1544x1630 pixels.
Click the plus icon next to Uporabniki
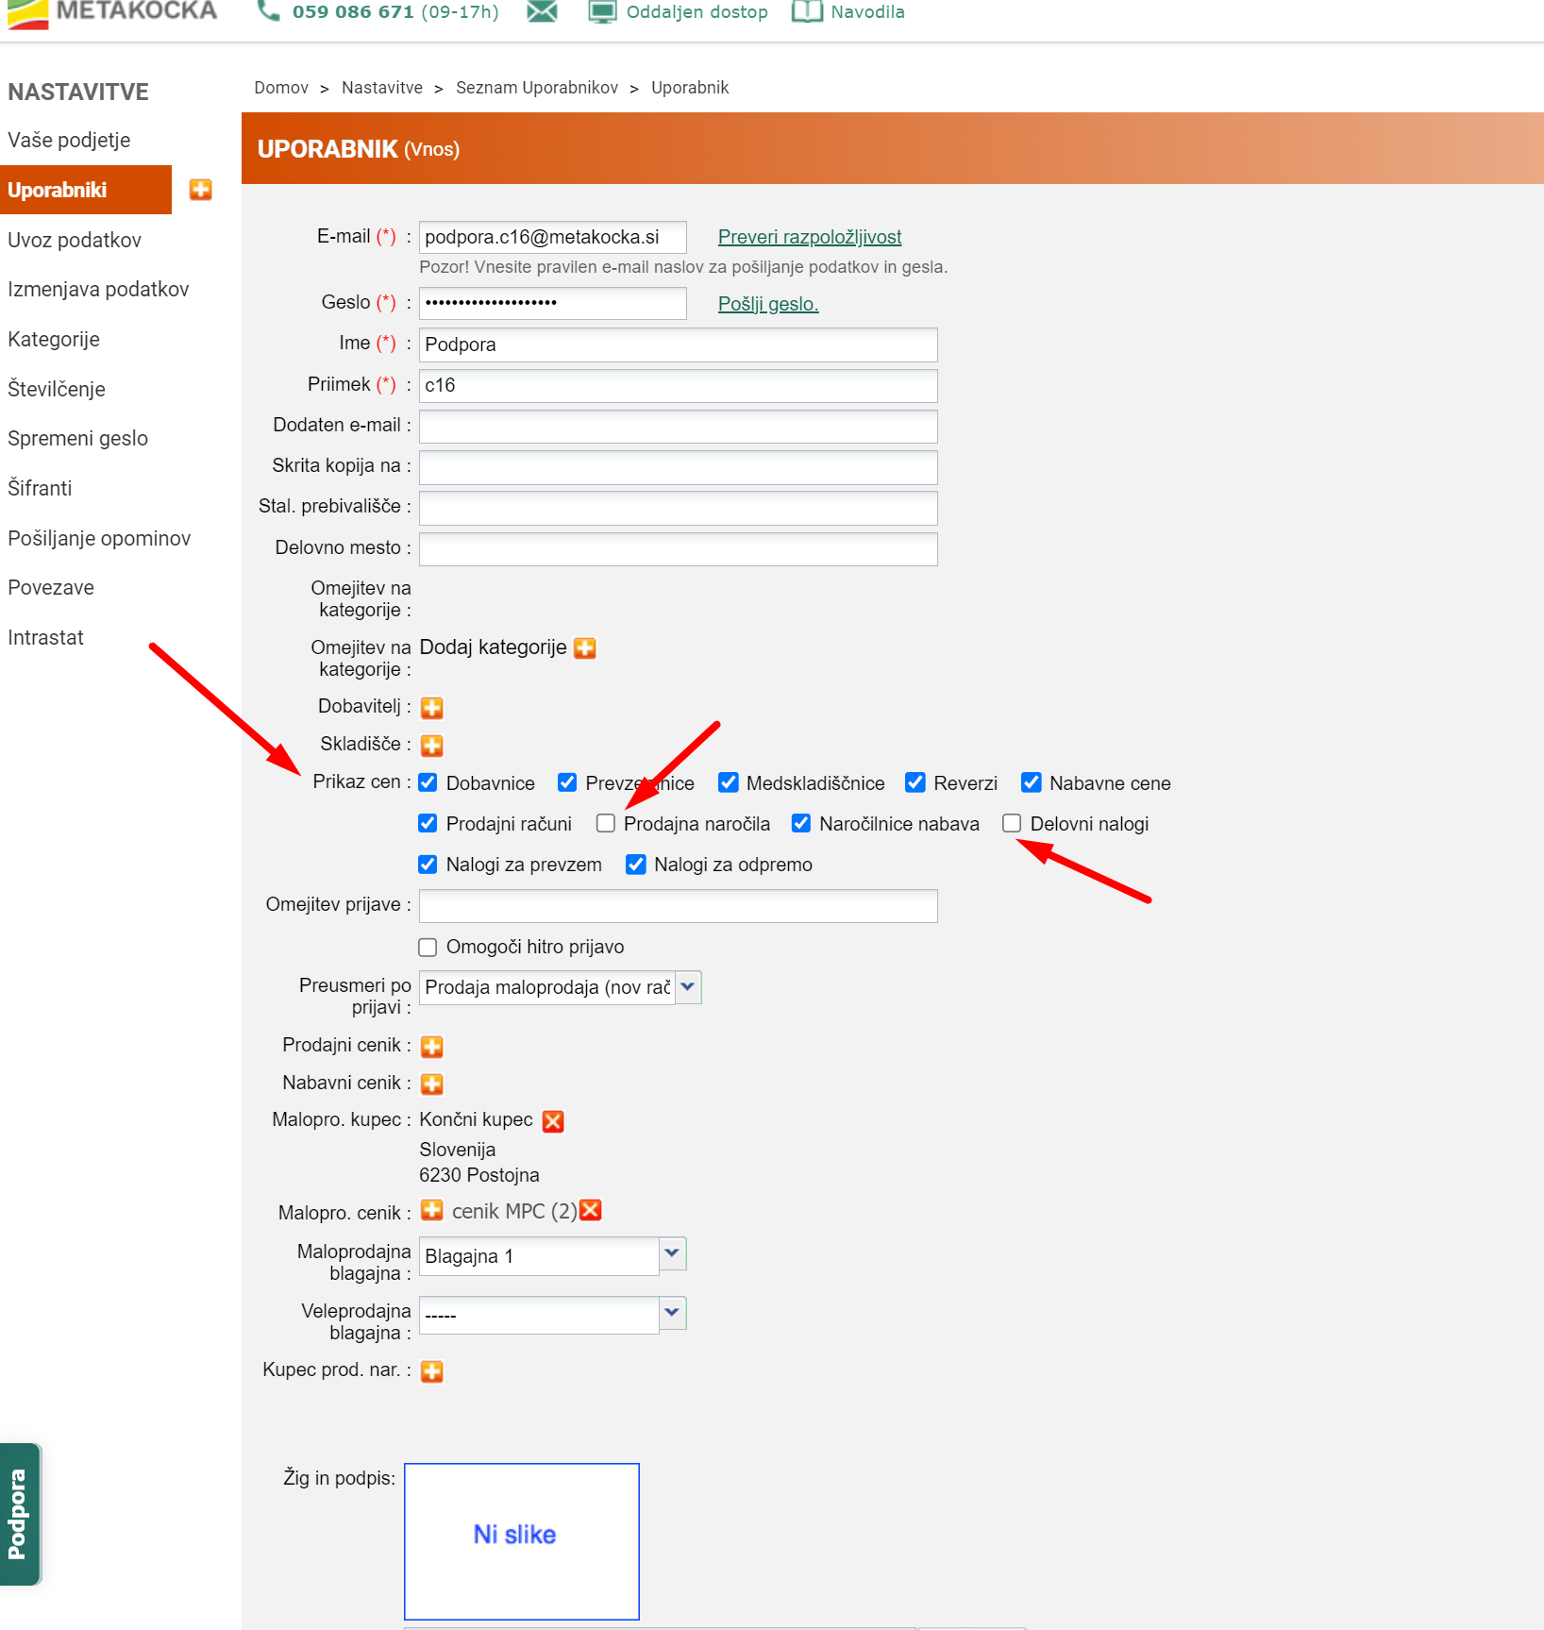[x=200, y=190]
